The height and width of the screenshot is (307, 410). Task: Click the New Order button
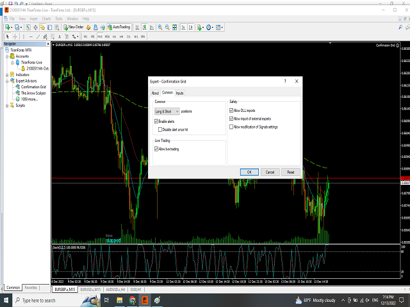pos(74,27)
